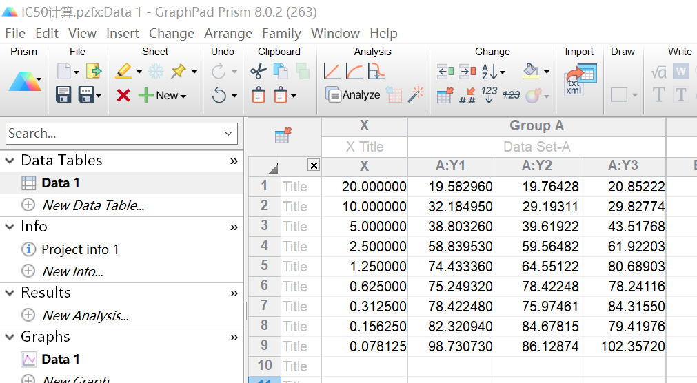Open Draw shape dropdown arrow
The width and height of the screenshot is (697, 383).
[x=635, y=95]
